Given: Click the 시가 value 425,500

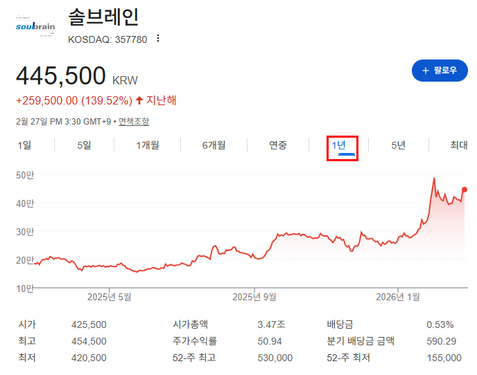Looking at the screenshot, I should [89, 324].
